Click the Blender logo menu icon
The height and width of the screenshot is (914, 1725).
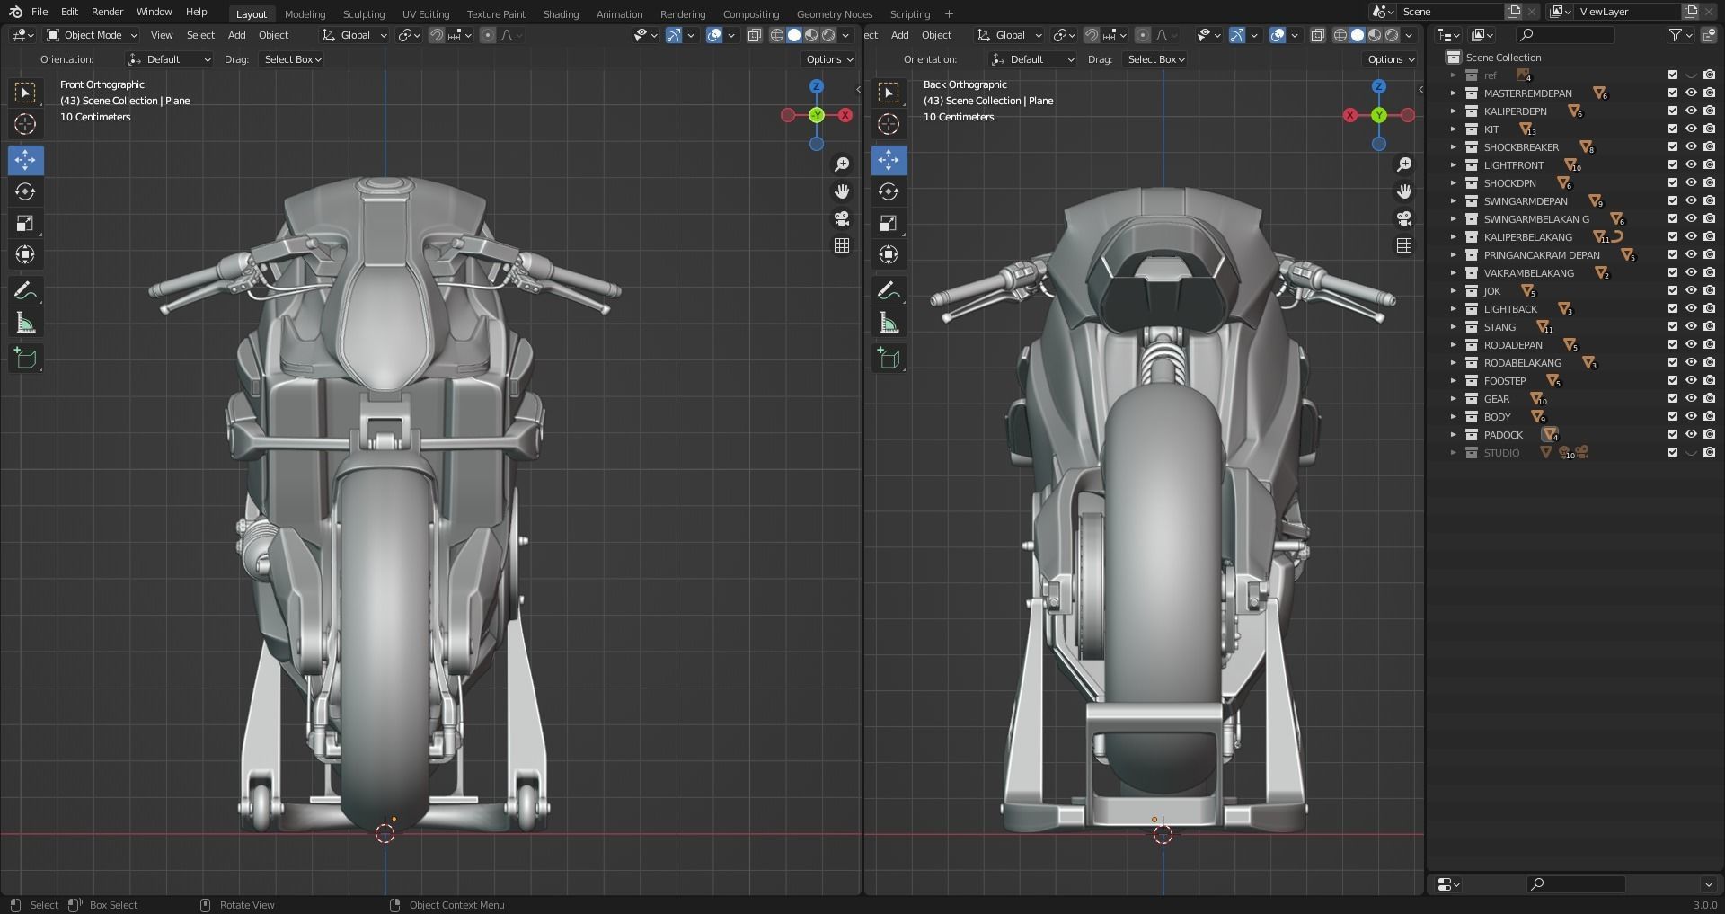tap(15, 12)
